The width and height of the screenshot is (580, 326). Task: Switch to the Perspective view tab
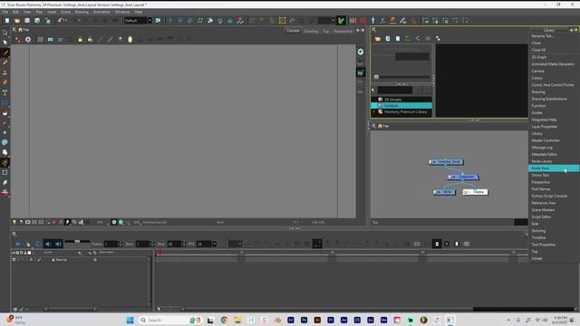343,32
